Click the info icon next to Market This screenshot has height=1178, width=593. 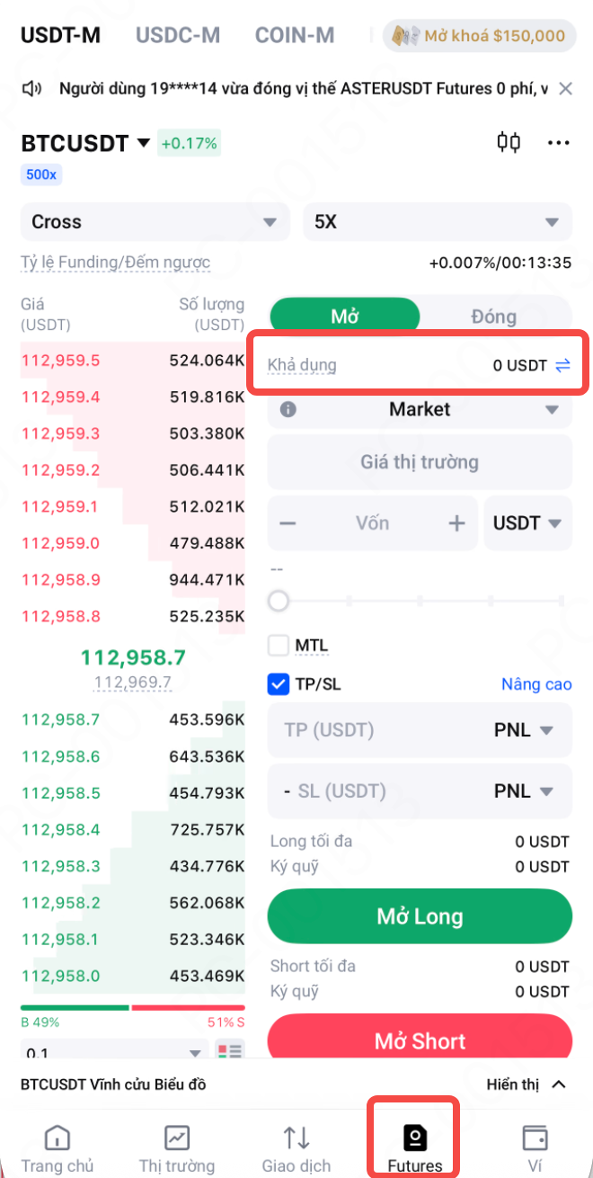point(288,409)
